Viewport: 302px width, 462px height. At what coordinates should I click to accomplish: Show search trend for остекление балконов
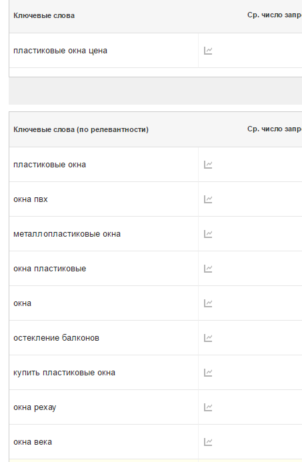click(208, 338)
